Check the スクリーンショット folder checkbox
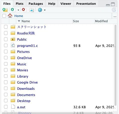This screenshot has width=119, height=114. pos(6,27)
